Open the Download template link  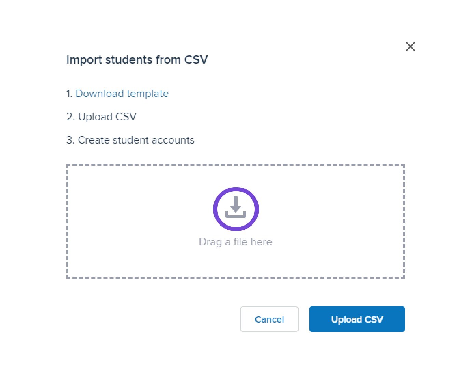122,93
